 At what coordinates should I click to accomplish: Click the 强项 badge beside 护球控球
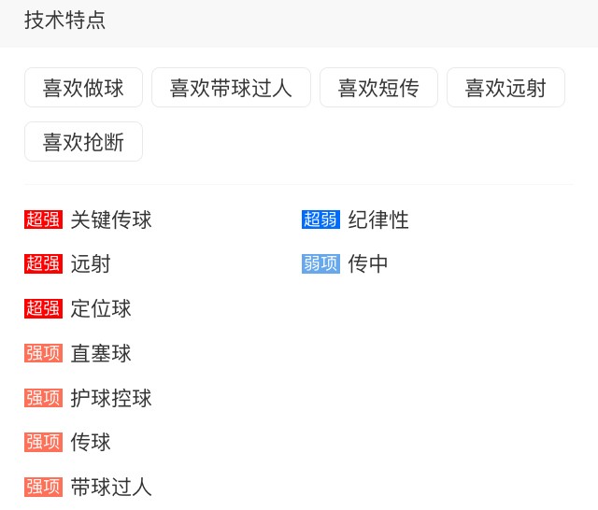coord(43,398)
